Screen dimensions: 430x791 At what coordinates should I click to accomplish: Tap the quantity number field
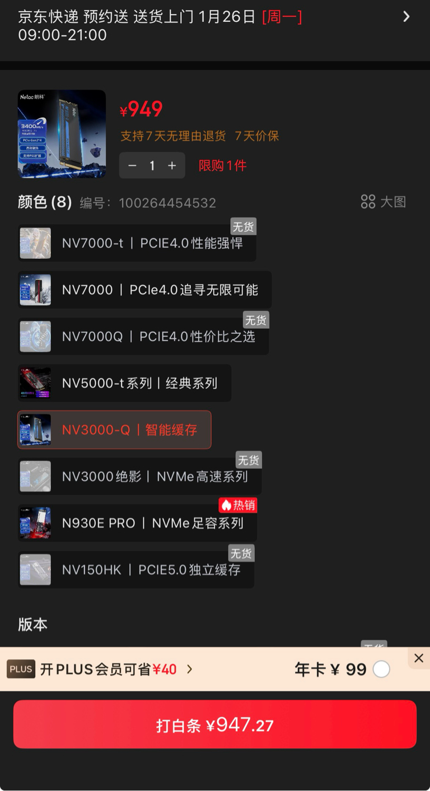pos(152,165)
